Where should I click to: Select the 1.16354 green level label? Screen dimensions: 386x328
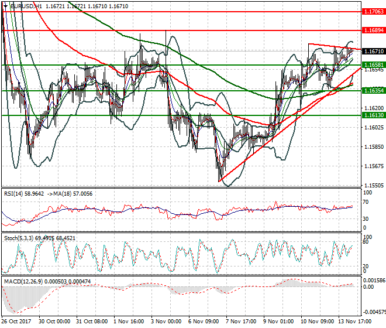[374, 91]
